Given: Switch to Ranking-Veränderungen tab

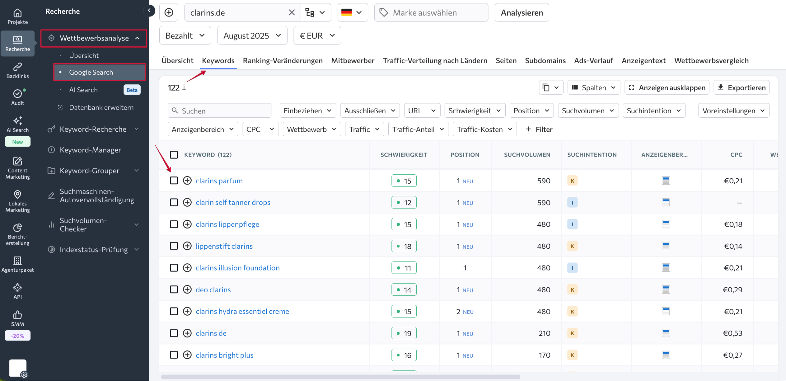Looking at the screenshot, I should (x=282, y=60).
